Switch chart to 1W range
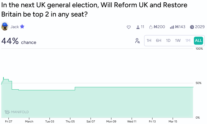 pyautogui.click(x=178, y=41)
